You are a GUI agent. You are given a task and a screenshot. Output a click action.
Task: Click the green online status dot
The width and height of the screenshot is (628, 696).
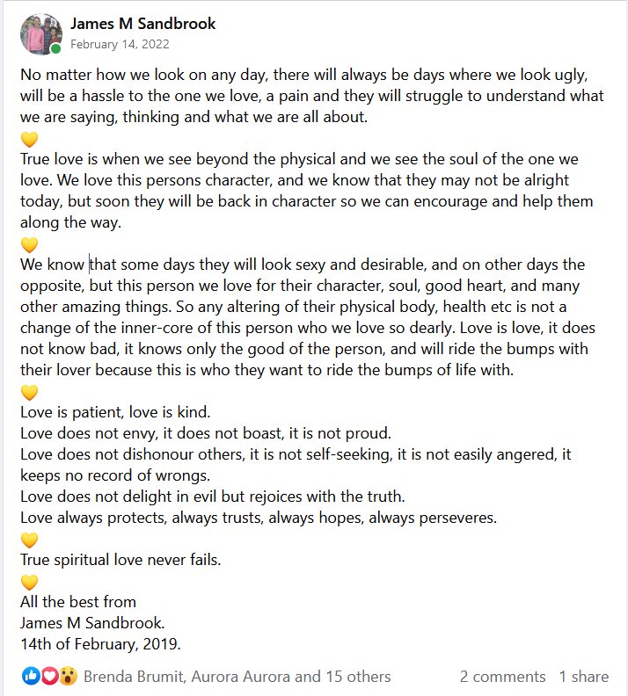point(56,49)
